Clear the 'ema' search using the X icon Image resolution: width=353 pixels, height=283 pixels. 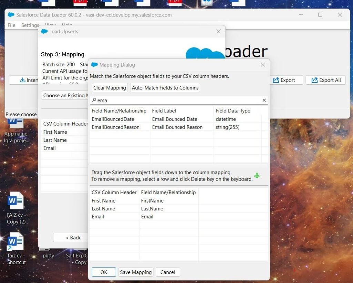[x=264, y=100]
